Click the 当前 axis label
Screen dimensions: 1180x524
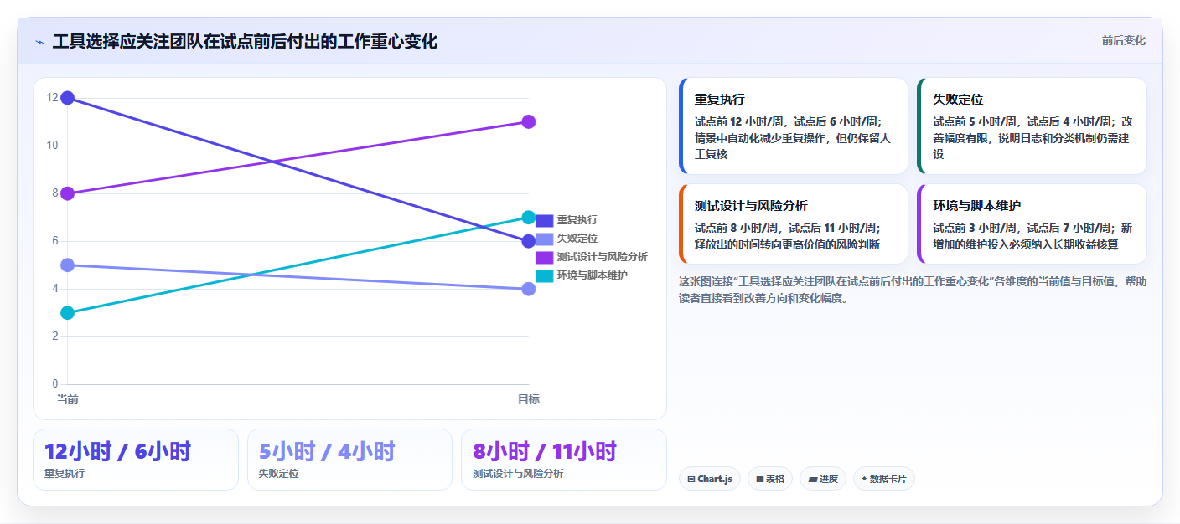tap(68, 399)
